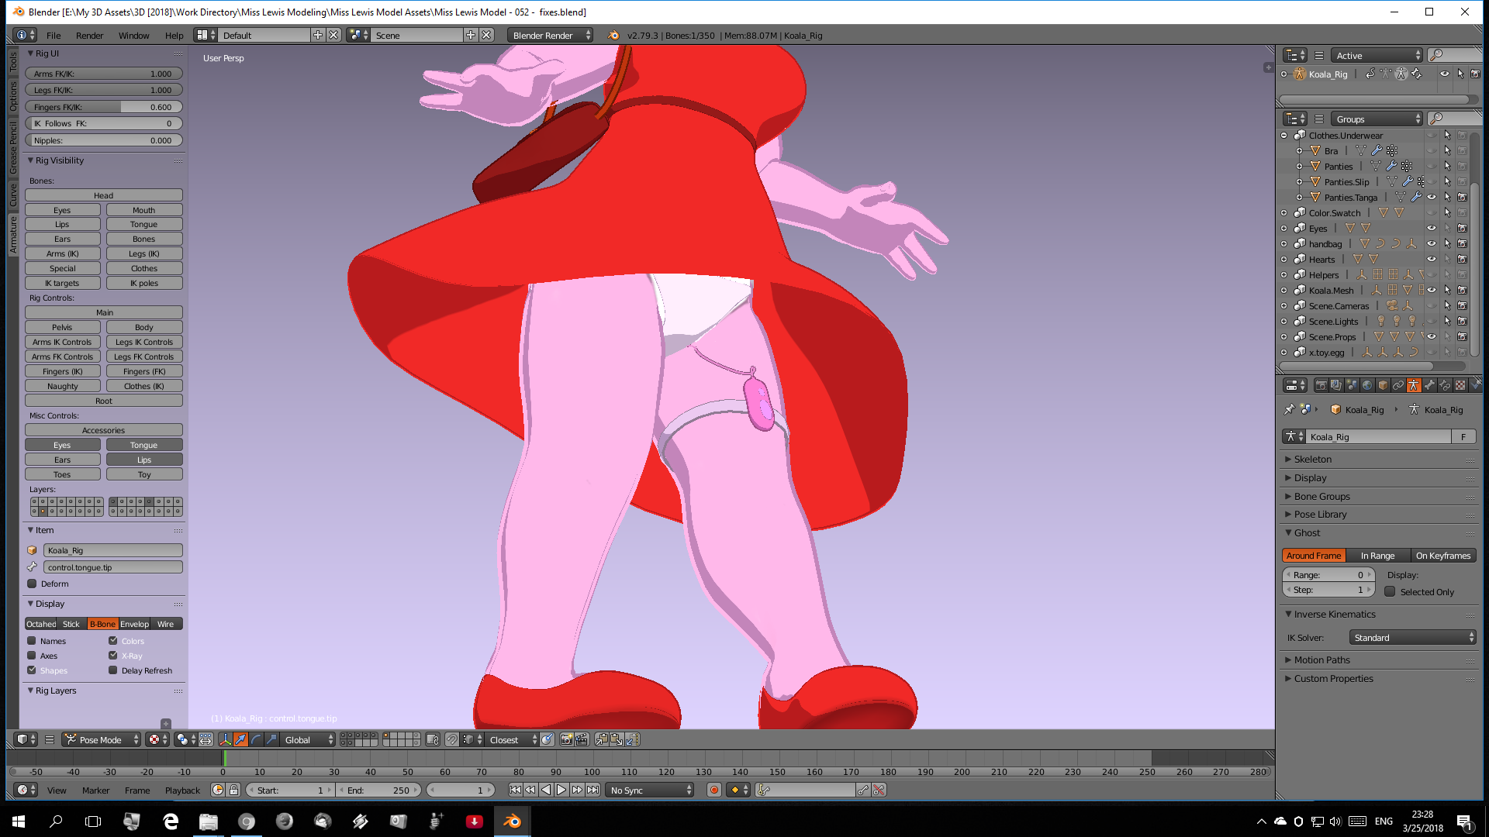Jump to the end frame in timeline
Screen dimensions: 1489x837
click(x=593, y=790)
